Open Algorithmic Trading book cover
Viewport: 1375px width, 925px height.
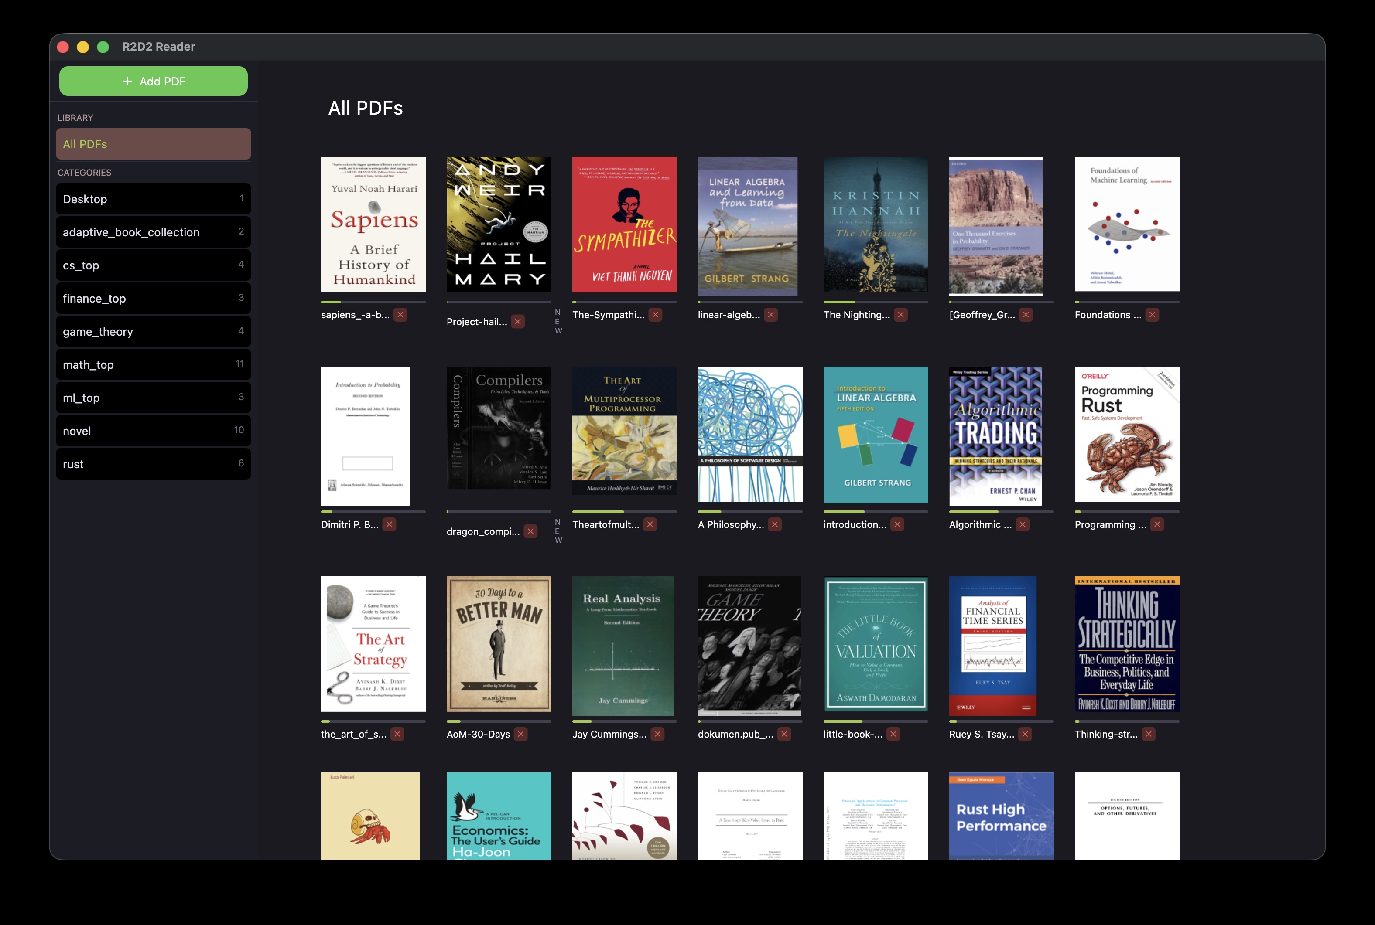pos(995,436)
